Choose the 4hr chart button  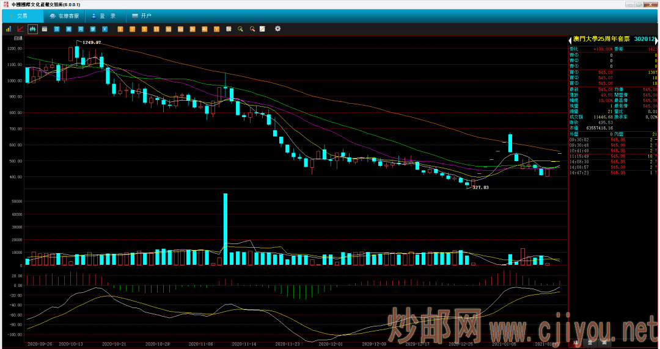(205, 29)
